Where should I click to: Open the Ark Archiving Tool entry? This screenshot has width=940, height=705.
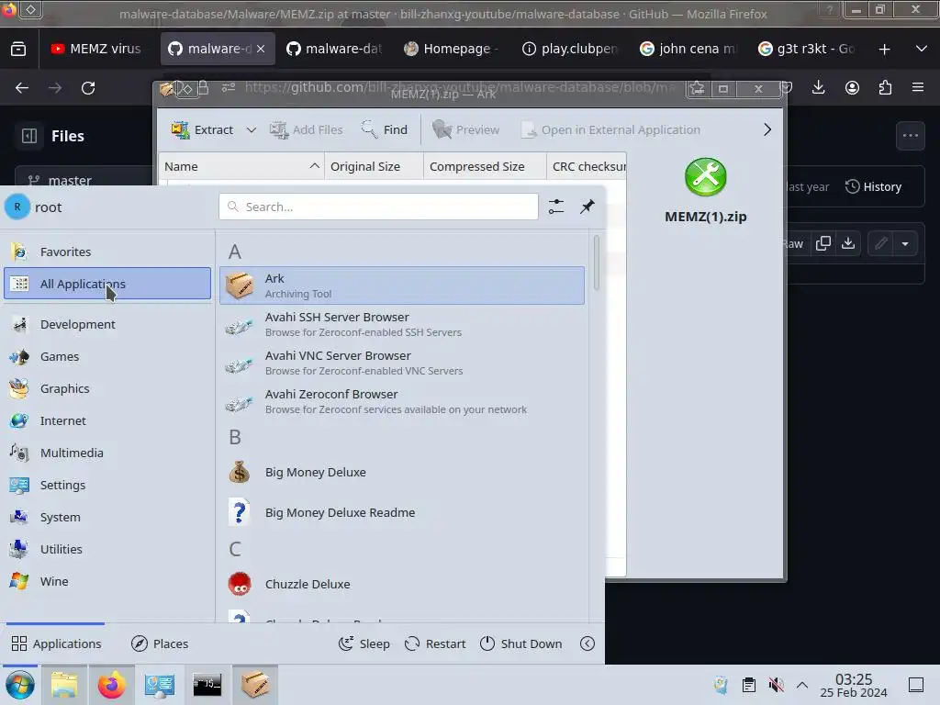click(x=402, y=285)
